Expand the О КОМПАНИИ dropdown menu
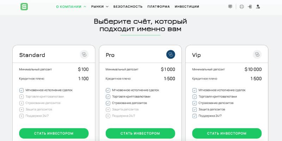Viewport: 282px width, 141px height. click(x=71, y=6)
